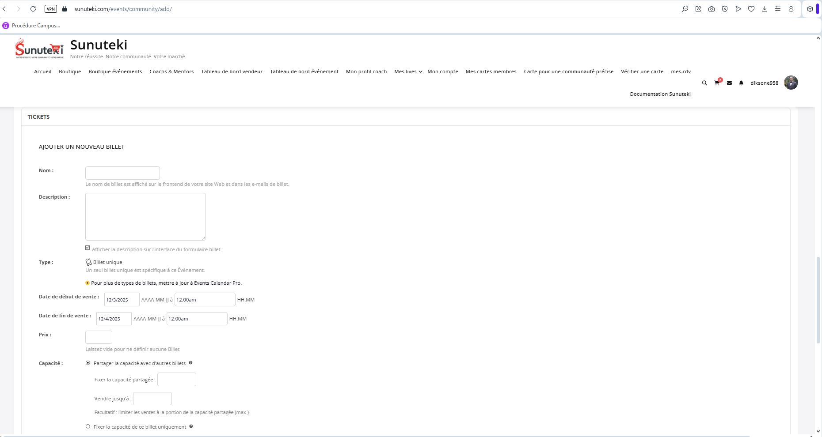Viewport: 822px width, 437px height.
Task: Open Documentation Sunuteki link
Action: (660, 94)
